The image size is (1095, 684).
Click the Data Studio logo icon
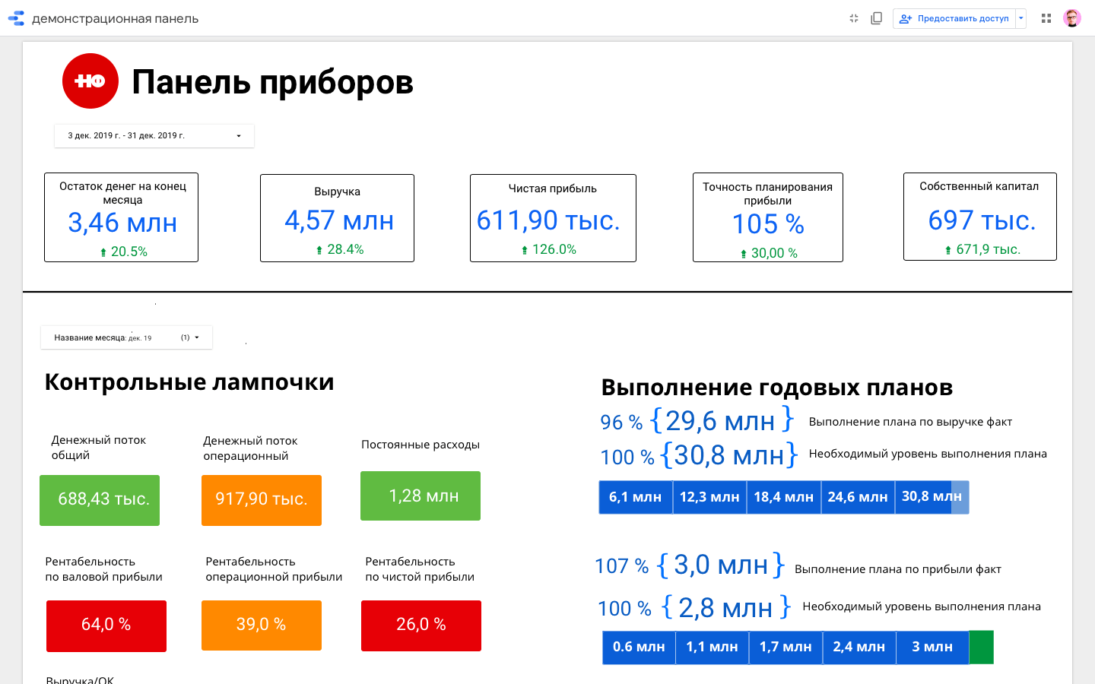point(16,18)
